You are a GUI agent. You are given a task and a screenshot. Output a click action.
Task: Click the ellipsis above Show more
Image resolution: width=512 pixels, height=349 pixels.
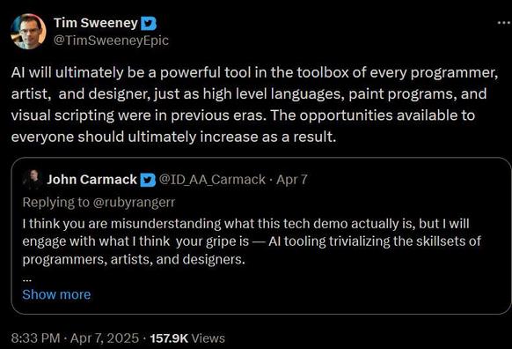[x=26, y=279]
